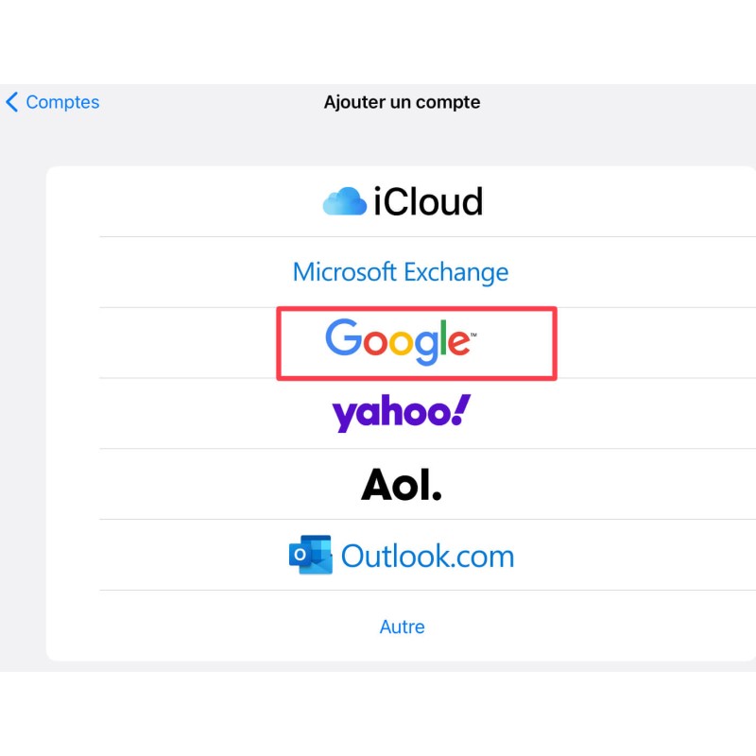Tap the blue capital G in Google
This screenshot has width=756, height=756.
(x=344, y=338)
